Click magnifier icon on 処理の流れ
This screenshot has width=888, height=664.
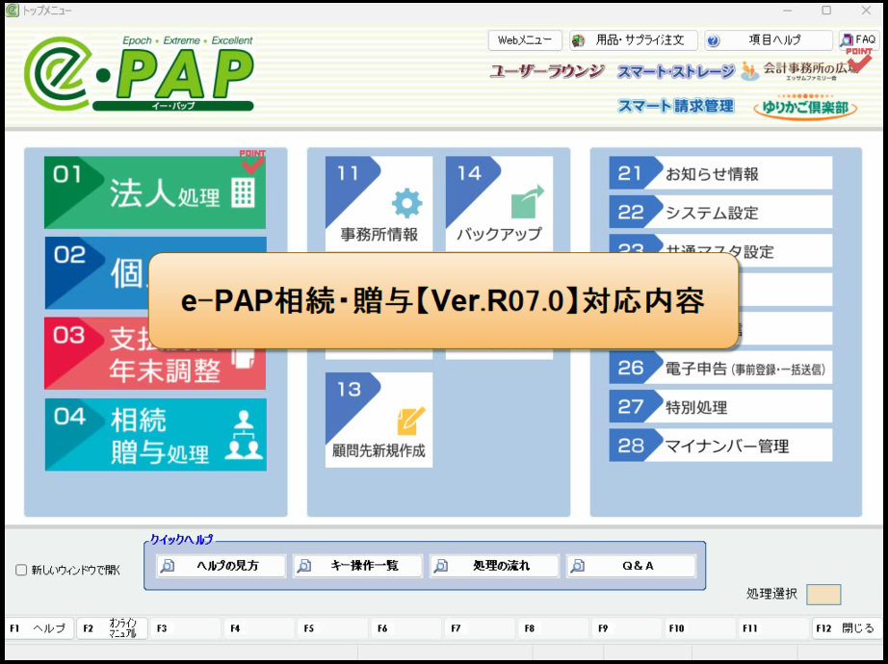(x=440, y=566)
